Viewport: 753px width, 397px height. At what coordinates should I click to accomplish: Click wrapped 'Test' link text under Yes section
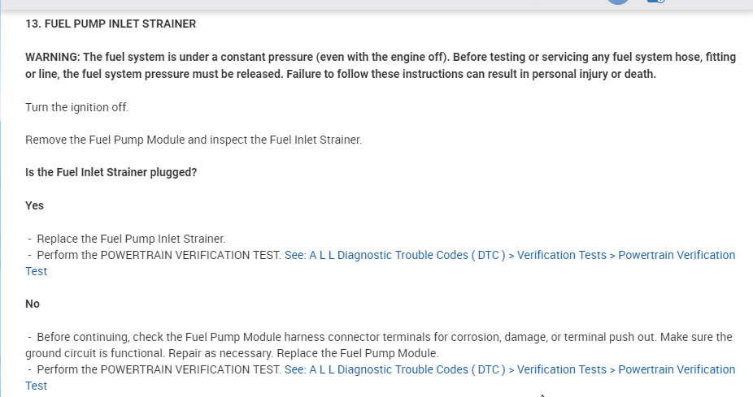(37, 271)
